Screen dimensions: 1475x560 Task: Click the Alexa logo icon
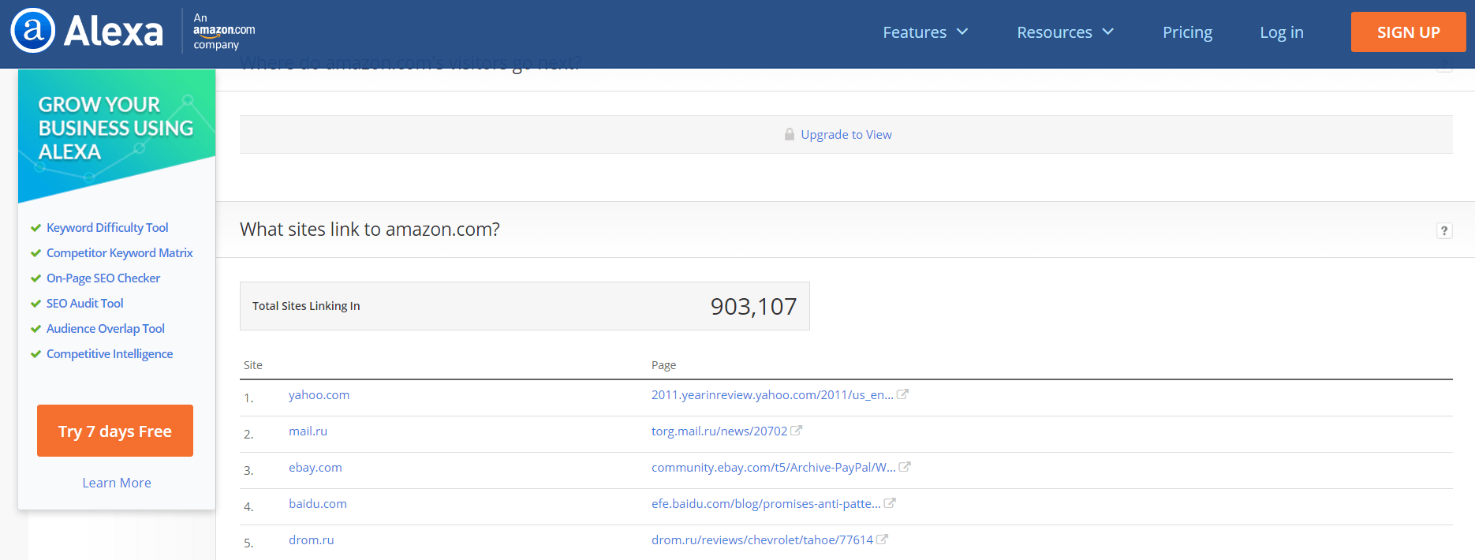click(x=33, y=32)
